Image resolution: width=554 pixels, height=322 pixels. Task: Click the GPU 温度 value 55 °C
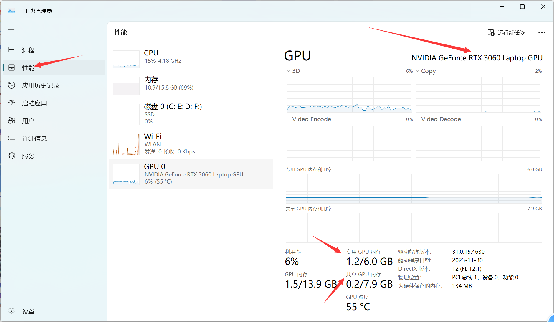point(358,307)
